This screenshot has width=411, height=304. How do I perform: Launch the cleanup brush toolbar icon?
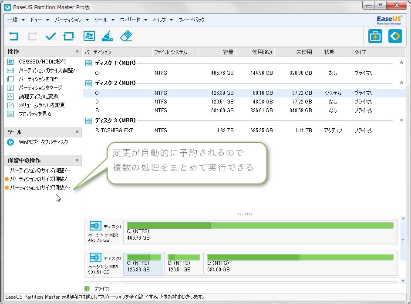[107, 36]
